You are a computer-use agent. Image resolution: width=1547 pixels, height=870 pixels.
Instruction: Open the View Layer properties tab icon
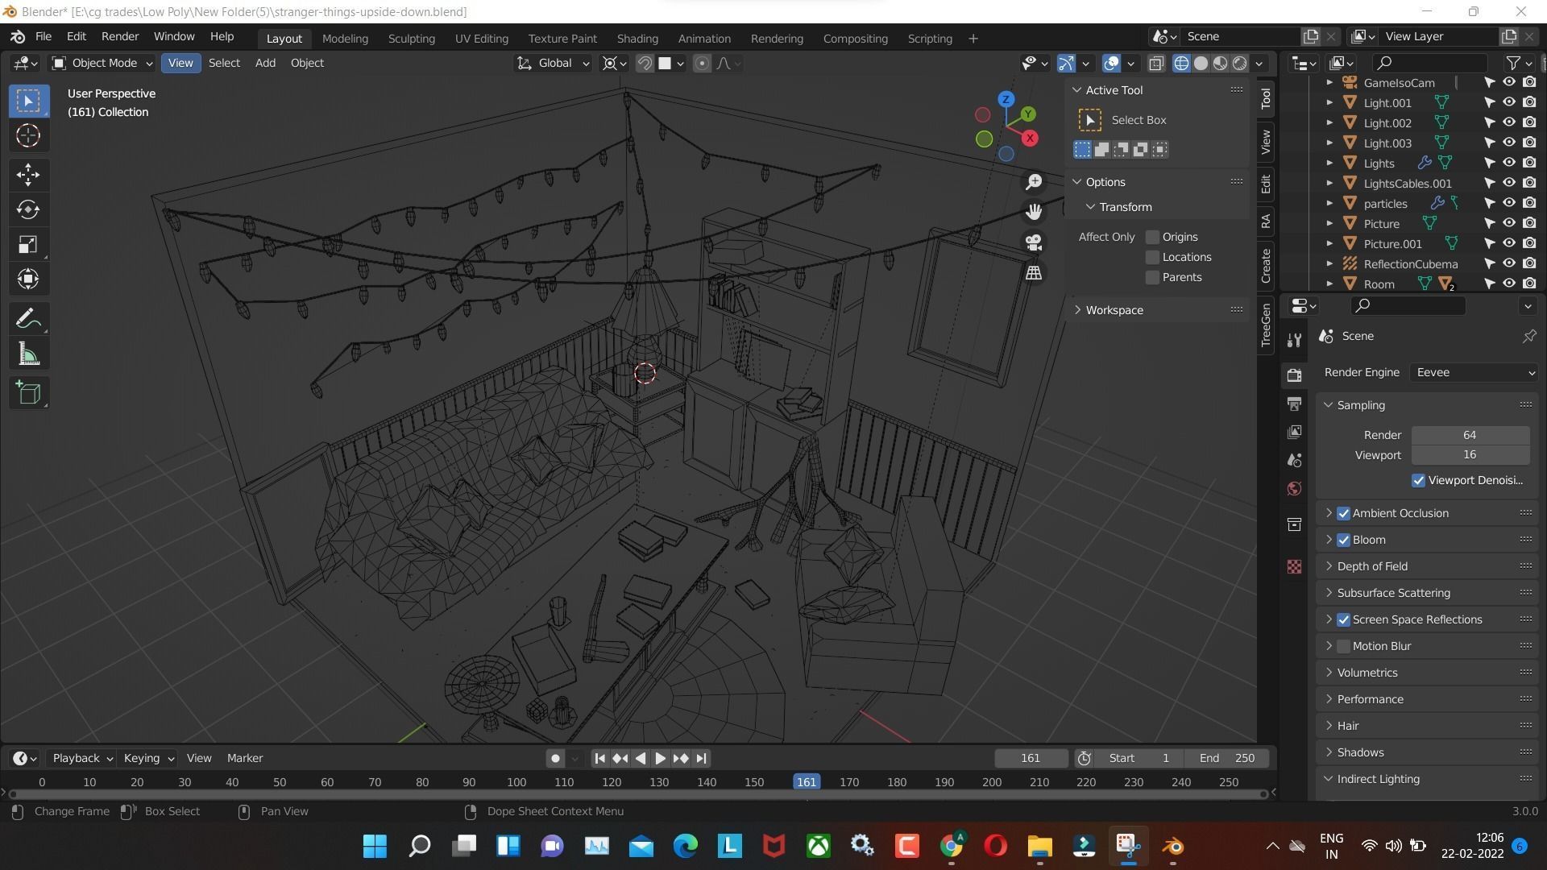coord(1294,432)
